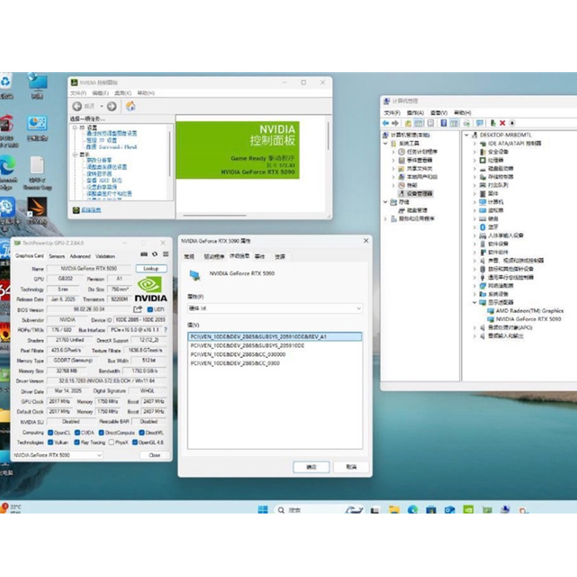This screenshot has width=577, height=577.
Task: Switch to Advanced tab in GPU-Z
Action: pos(80,256)
